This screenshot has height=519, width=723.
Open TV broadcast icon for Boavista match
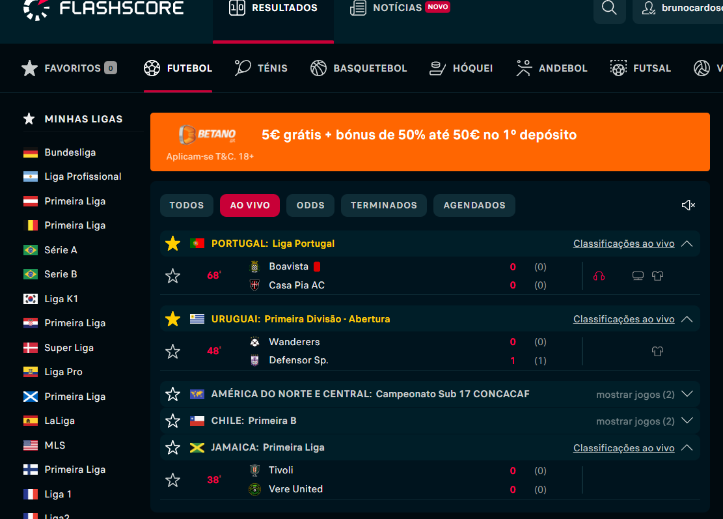tap(638, 276)
